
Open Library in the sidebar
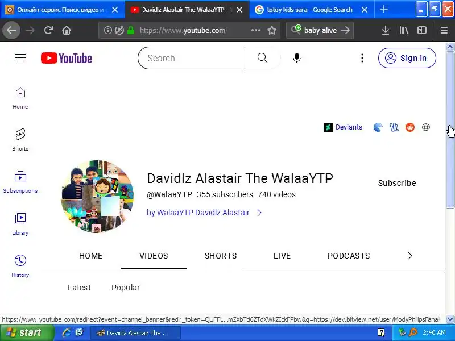(20, 224)
